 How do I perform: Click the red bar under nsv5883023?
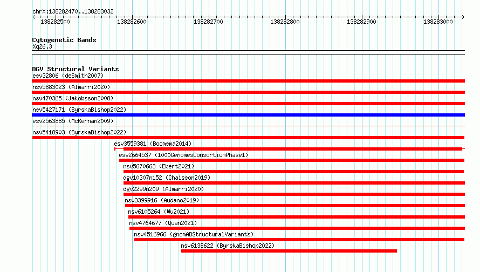tap(248, 92)
